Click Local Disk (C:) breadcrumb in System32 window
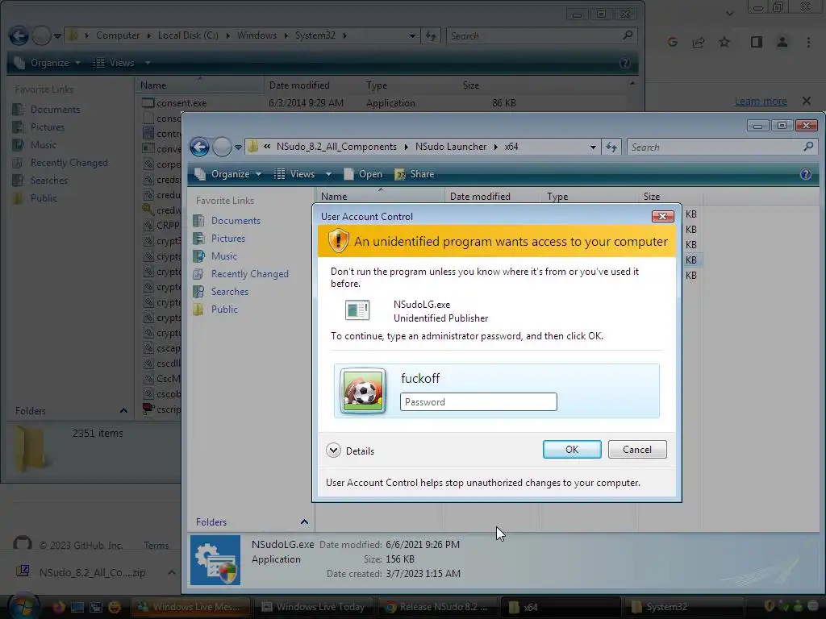The height and width of the screenshot is (619, 826). pyautogui.click(x=188, y=35)
